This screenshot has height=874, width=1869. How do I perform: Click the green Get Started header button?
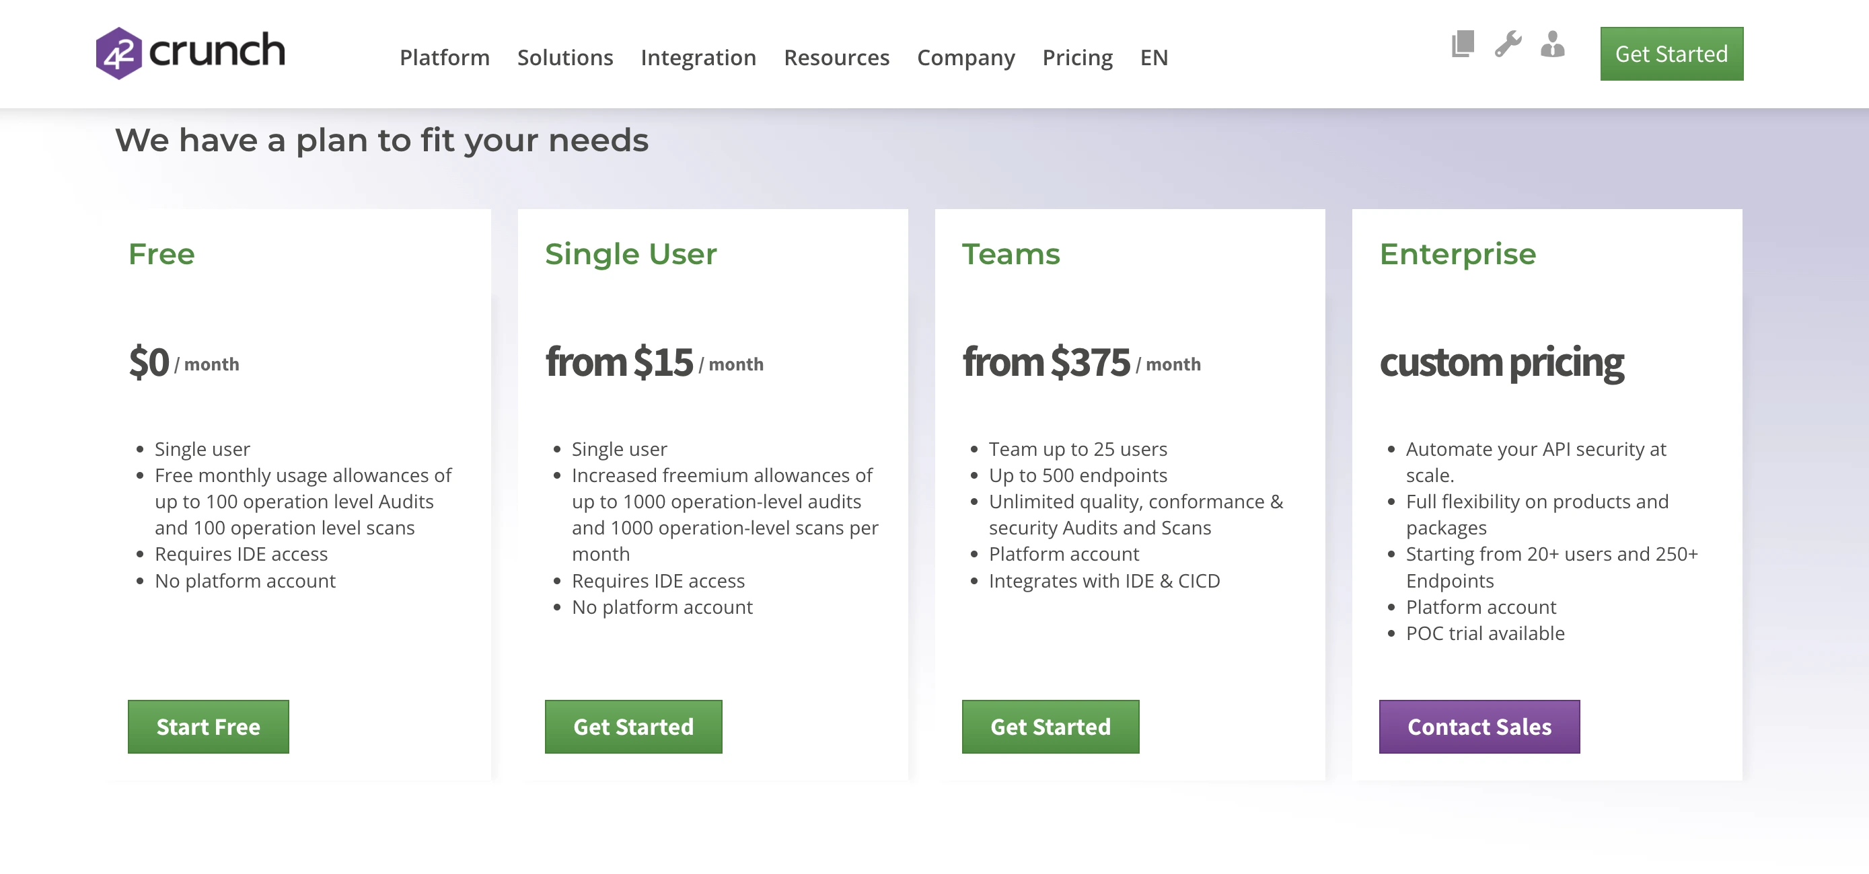[x=1671, y=53]
